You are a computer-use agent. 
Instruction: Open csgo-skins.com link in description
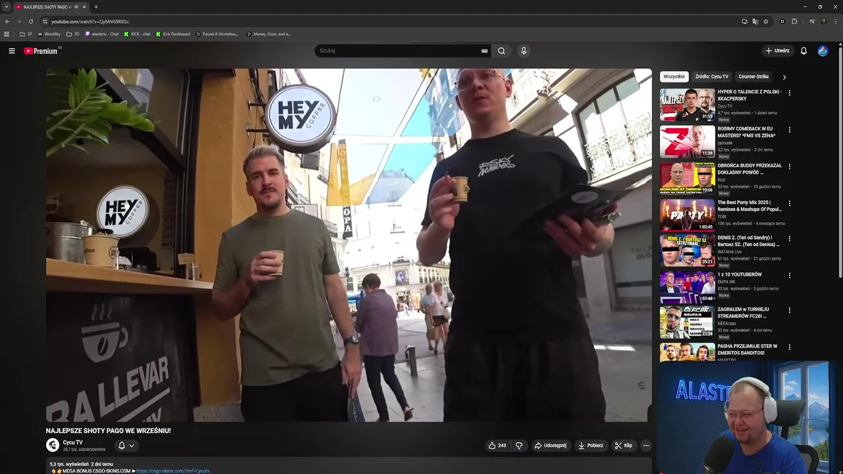(x=173, y=471)
